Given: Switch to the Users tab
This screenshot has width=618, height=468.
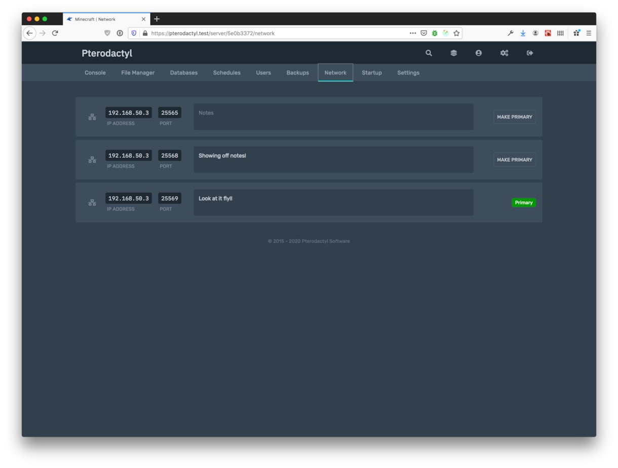Looking at the screenshot, I should click(x=263, y=73).
